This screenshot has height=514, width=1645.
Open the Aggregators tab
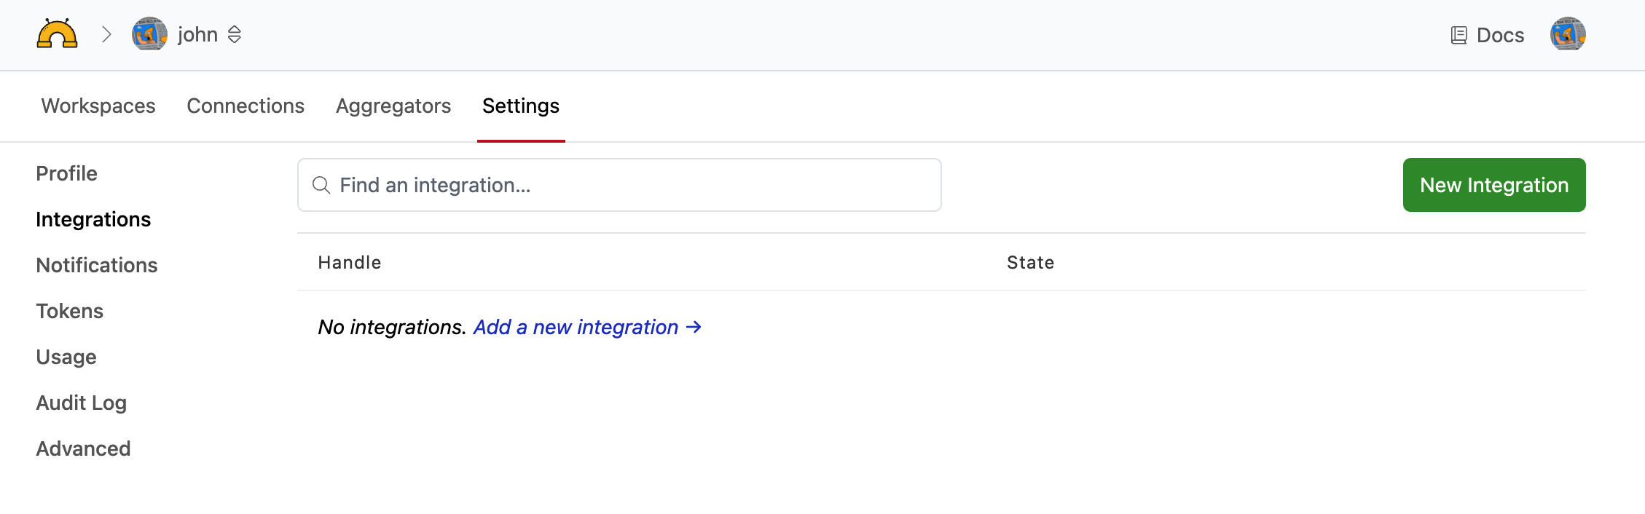coord(393,106)
